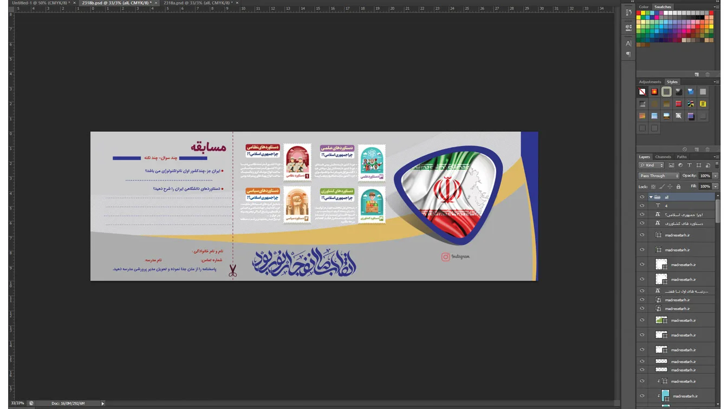Hide the text layer named 4
The width and height of the screenshot is (728, 409).
pos(642,206)
